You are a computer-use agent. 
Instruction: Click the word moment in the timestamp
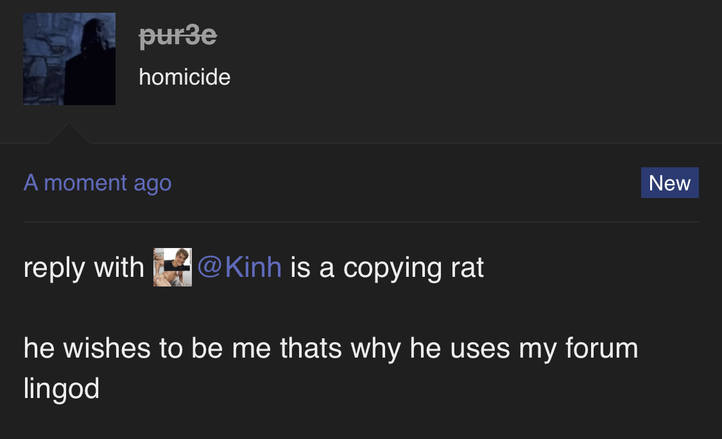click(85, 183)
